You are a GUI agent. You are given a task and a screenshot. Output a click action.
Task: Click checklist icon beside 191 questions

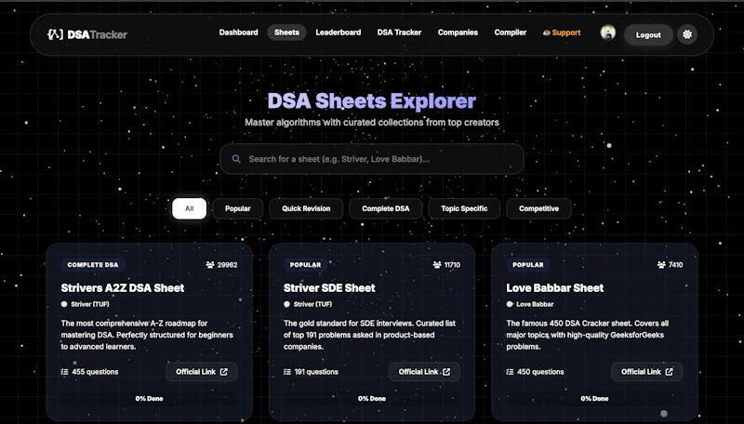pos(287,372)
